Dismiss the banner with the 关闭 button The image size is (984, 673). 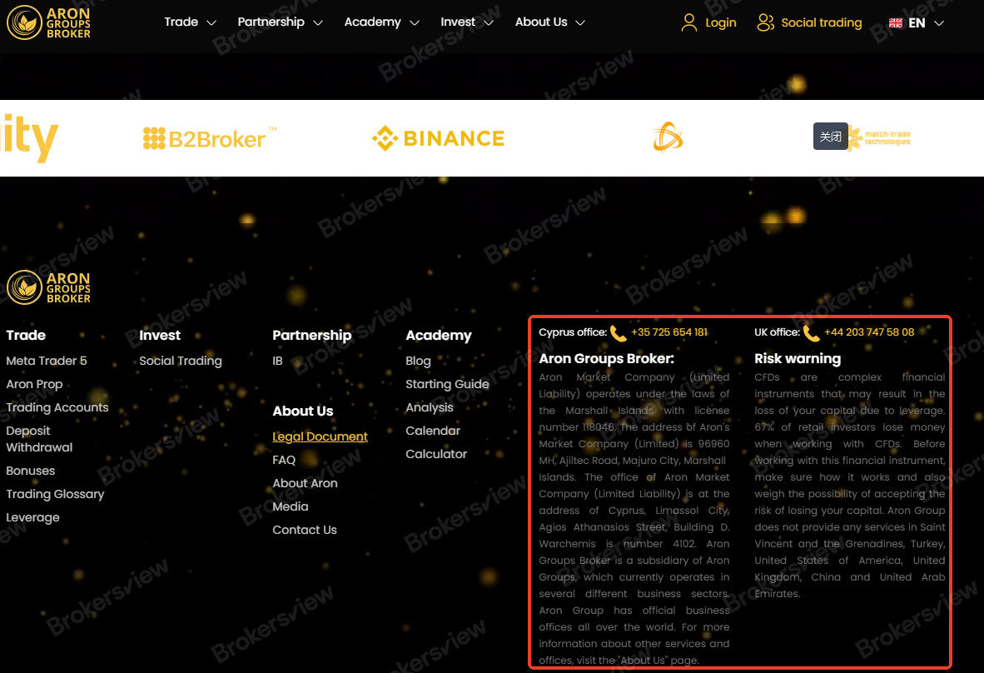click(x=830, y=136)
